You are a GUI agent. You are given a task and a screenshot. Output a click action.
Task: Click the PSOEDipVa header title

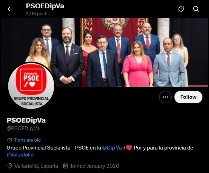click(45, 6)
